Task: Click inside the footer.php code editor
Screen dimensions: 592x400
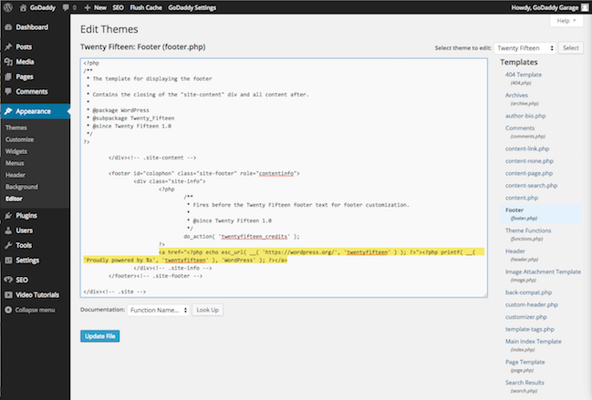Action: pos(284,178)
